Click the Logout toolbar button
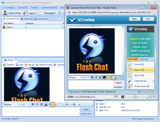 pos(29,13)
